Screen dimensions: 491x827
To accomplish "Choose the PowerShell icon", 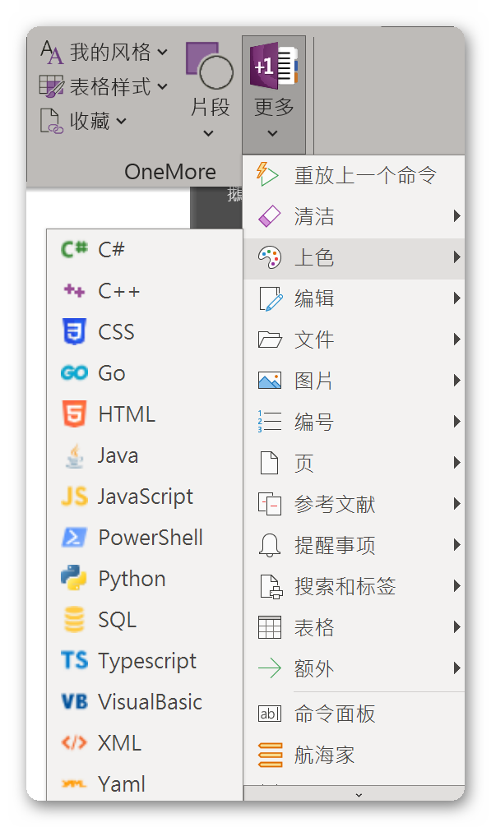I will click(x=74, y=538).
